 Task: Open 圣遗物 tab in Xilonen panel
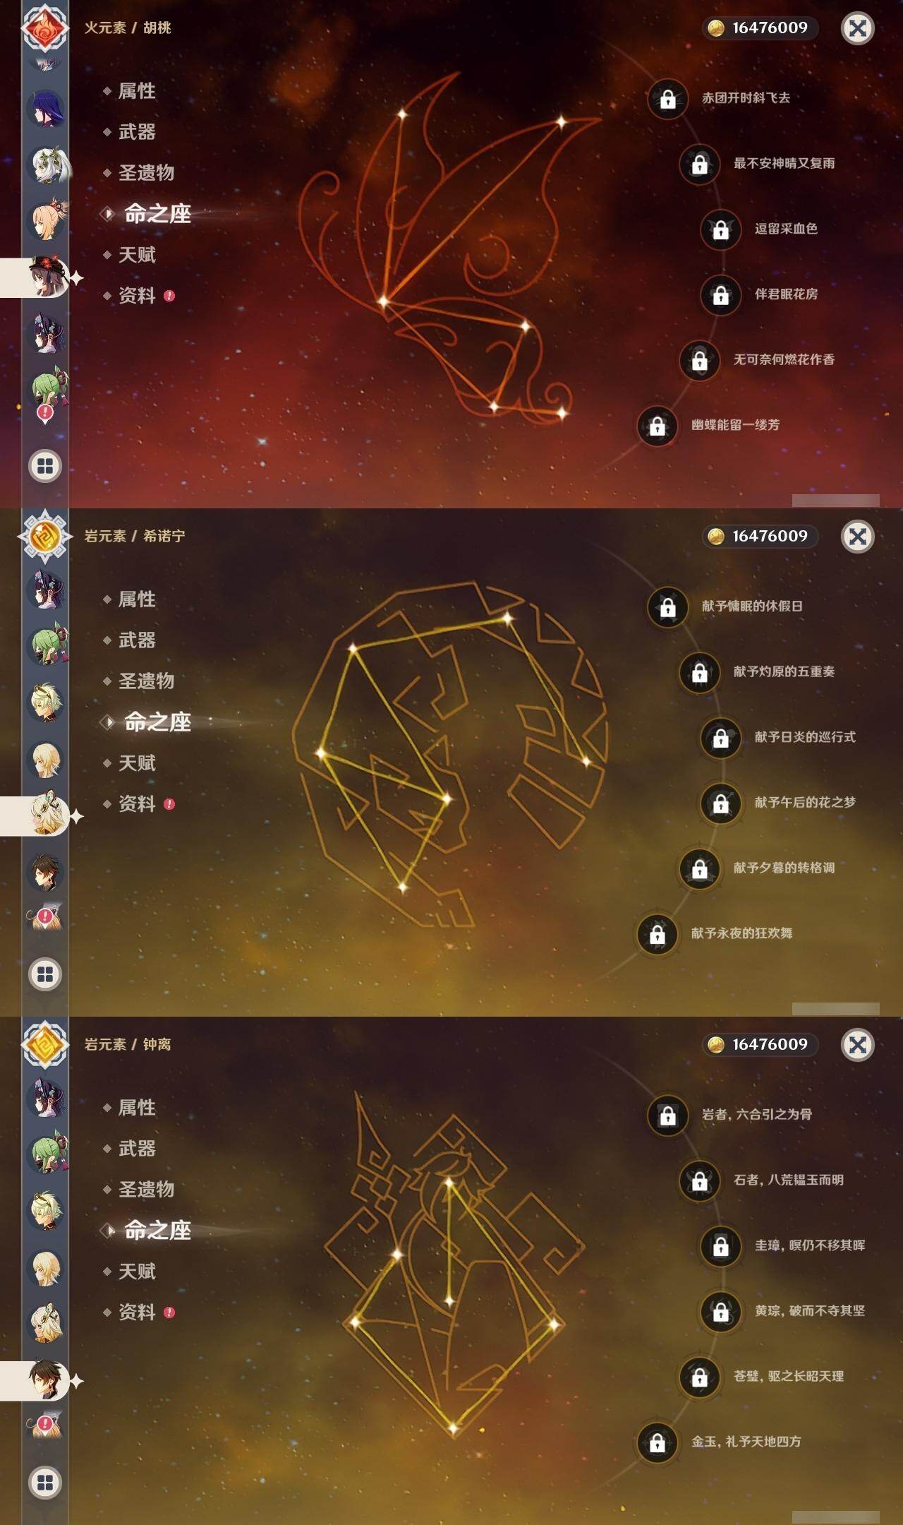pos(146,681)
